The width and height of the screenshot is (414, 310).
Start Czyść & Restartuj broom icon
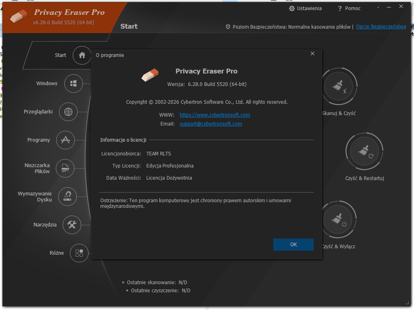coord(364,151)
